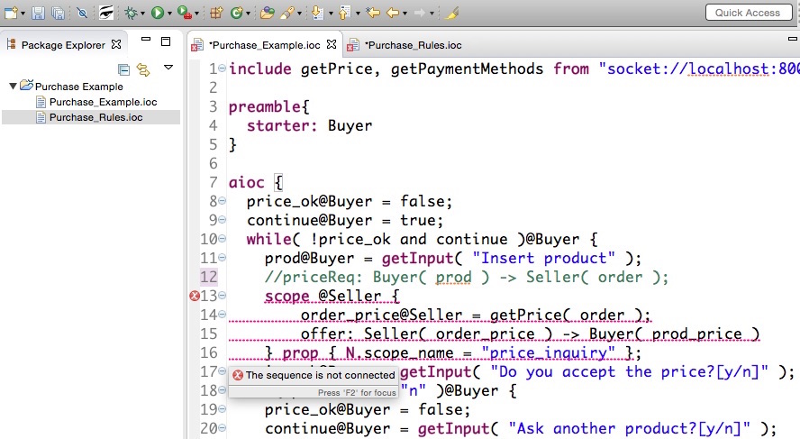Fold code at line 14

pos(223,315)
